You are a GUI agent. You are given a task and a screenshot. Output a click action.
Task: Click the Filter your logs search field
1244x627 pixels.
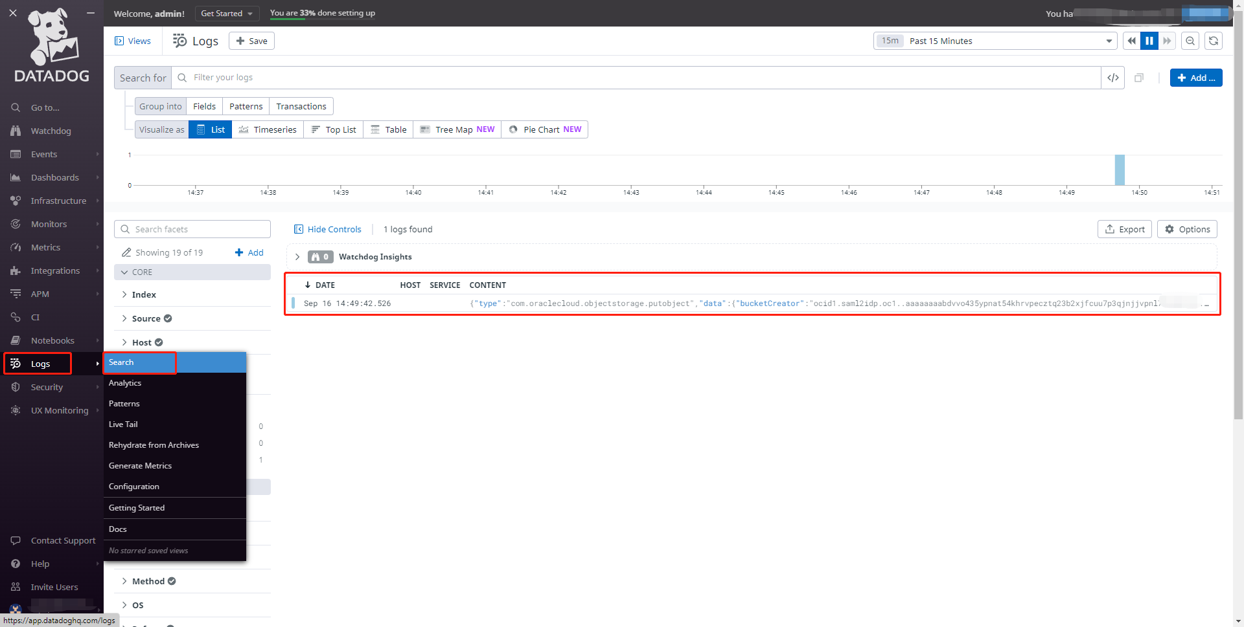[x=641, y=78]
